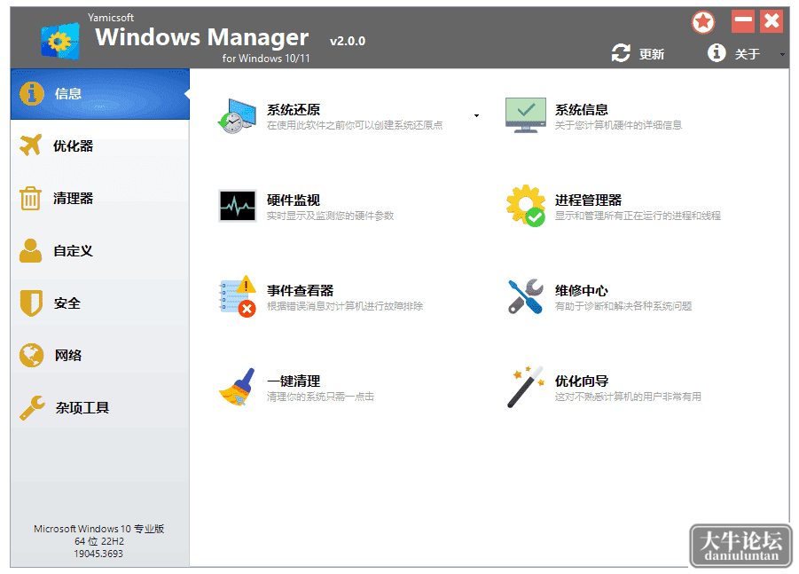Run the 一键清理 title link
The height and width of the screenshot is (574, 799).
pyautogui.click(x=294, y=381)
